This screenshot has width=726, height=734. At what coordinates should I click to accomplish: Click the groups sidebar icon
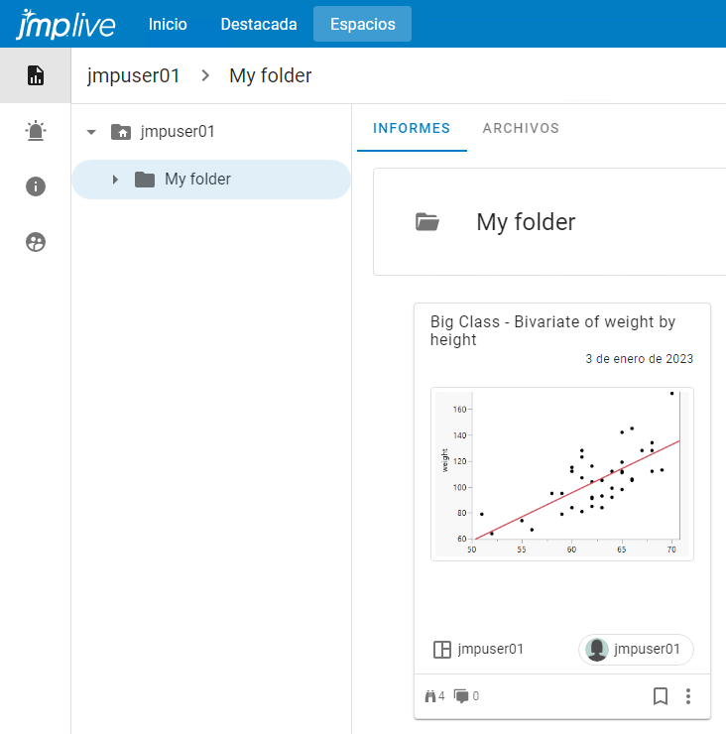36,242
